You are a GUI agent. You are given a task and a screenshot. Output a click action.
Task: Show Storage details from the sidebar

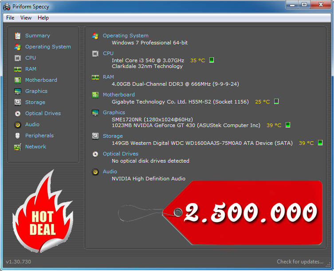coord(35,102)
